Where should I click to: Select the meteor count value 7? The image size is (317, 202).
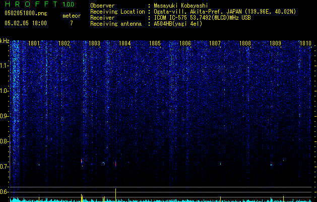(72, 23)
